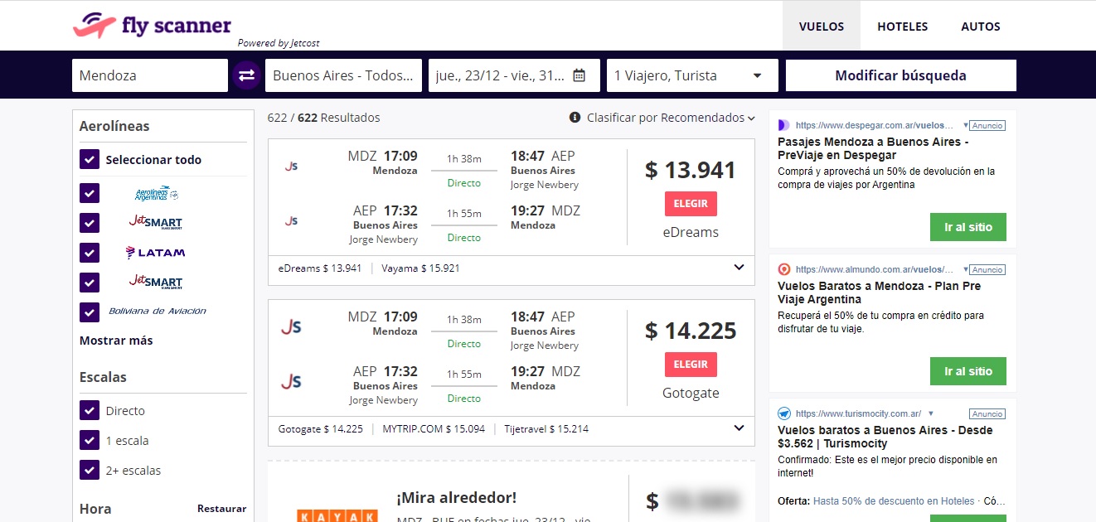Viewport: 1096px width, 522px height.
Task: Click Ir al sitio on Despegar ad
Action: coord(968,227)
